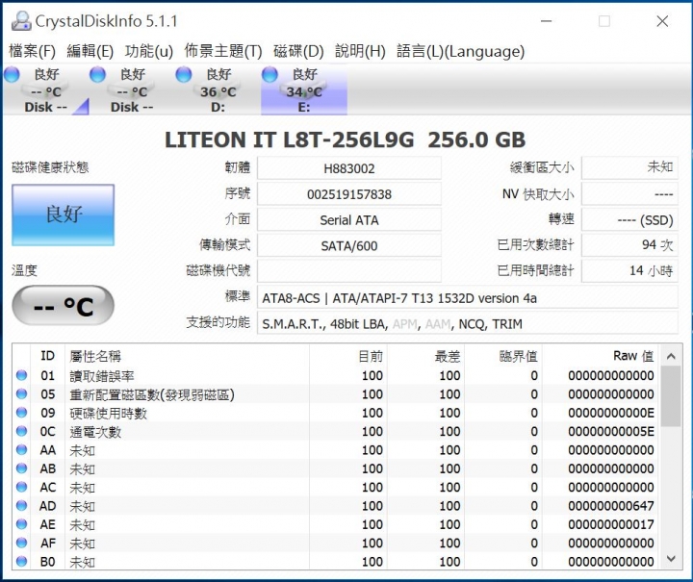Screen dimensions: 693x582
Task: Minimize the CrystalDiskInfo window
Action: 547,21
